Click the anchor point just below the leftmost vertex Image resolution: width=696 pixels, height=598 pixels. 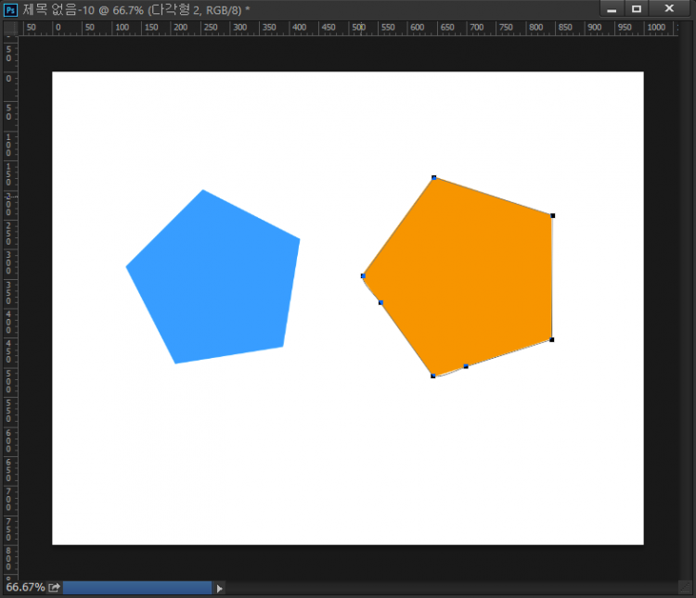380,302
